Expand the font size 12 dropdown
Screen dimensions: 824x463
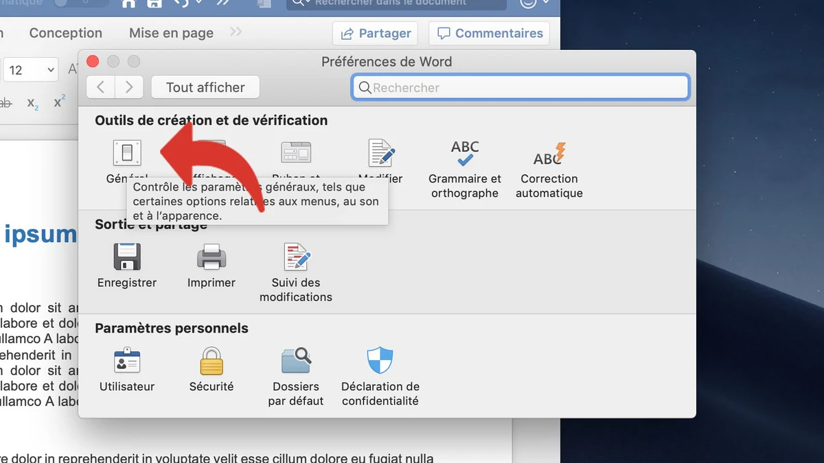51,70
